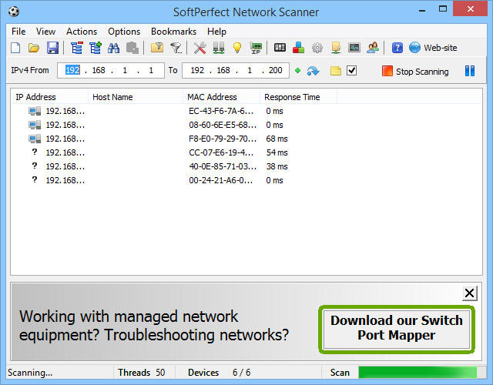Image resolution: width=493 pixels, height=385 pixels.
Task: Click the green scan progress bar
Action: (x=418, y=373)
